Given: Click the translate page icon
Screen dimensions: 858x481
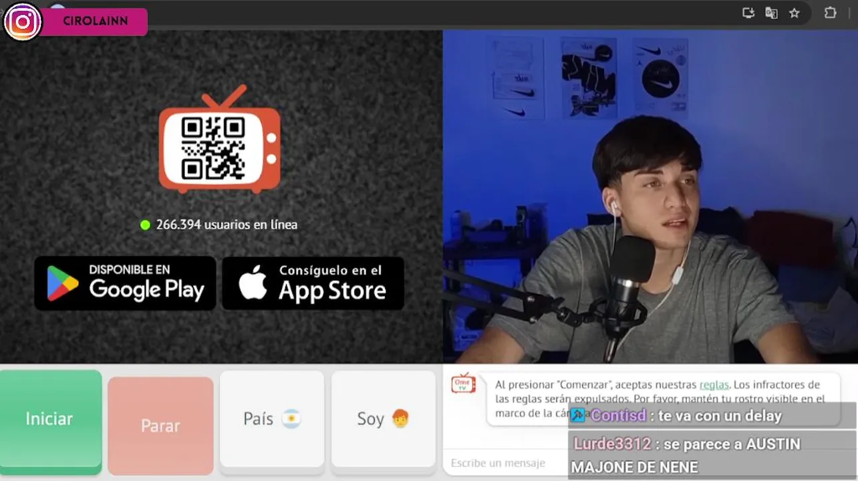Looking at the screenshot, I should point(771,13).
